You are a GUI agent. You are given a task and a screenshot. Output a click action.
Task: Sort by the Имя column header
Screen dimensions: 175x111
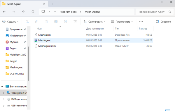[39, 29]
